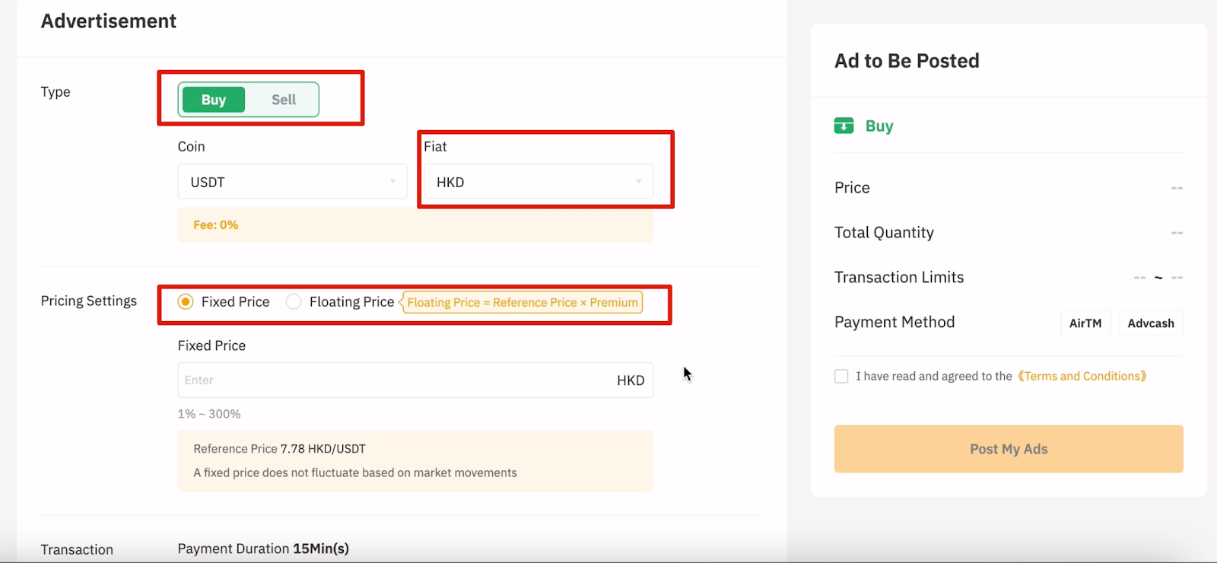The height and width of the screenshot is (563, 1217).
Task: Open the HKD fiat dropdown
Action: tap(538, 182)
